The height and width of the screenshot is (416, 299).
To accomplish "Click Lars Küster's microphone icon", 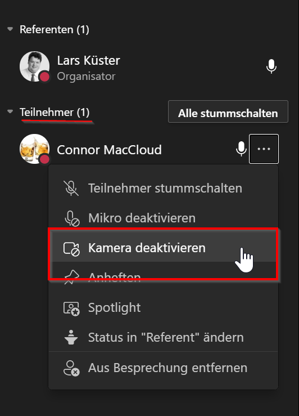I will point(271,66).
